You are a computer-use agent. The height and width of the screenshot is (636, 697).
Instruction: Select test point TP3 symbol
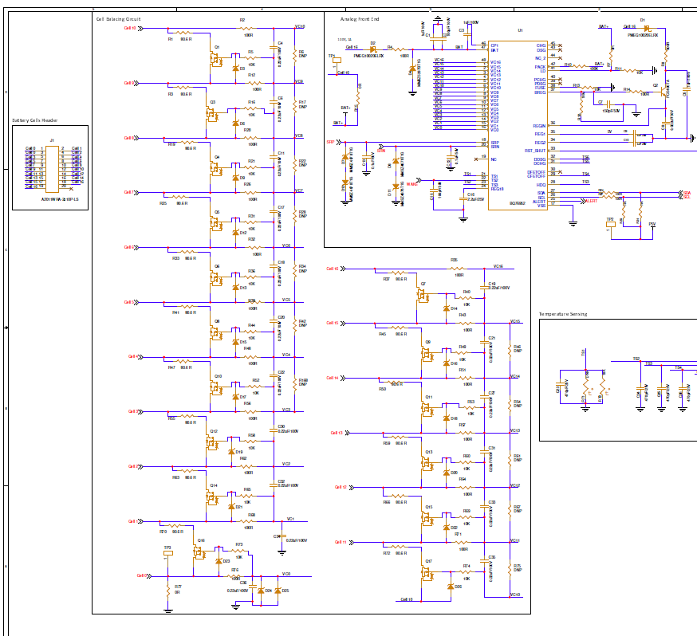click(x=168, y=553)
